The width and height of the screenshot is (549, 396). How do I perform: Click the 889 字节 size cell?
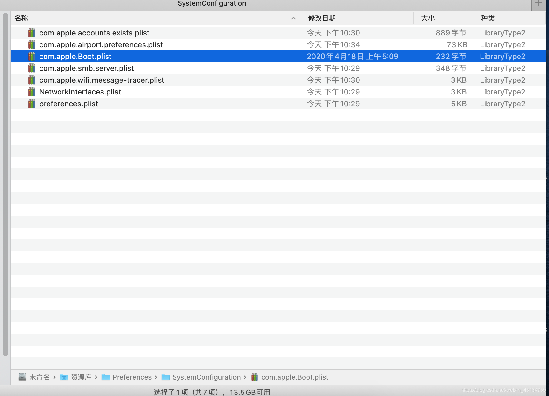[451, 33]
